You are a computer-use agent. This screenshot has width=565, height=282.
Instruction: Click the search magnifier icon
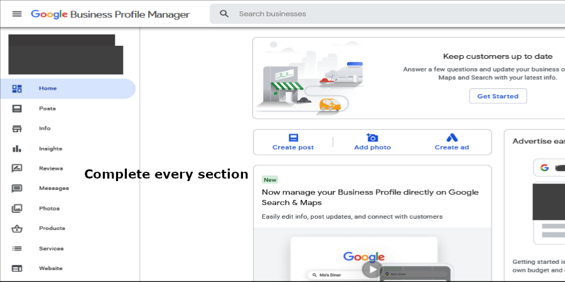point(224,14)
